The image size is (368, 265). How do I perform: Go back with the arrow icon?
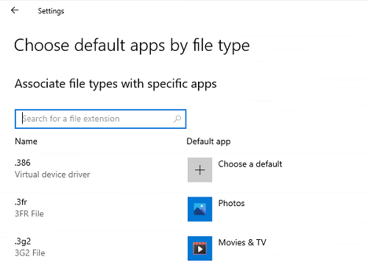point(15,10)
